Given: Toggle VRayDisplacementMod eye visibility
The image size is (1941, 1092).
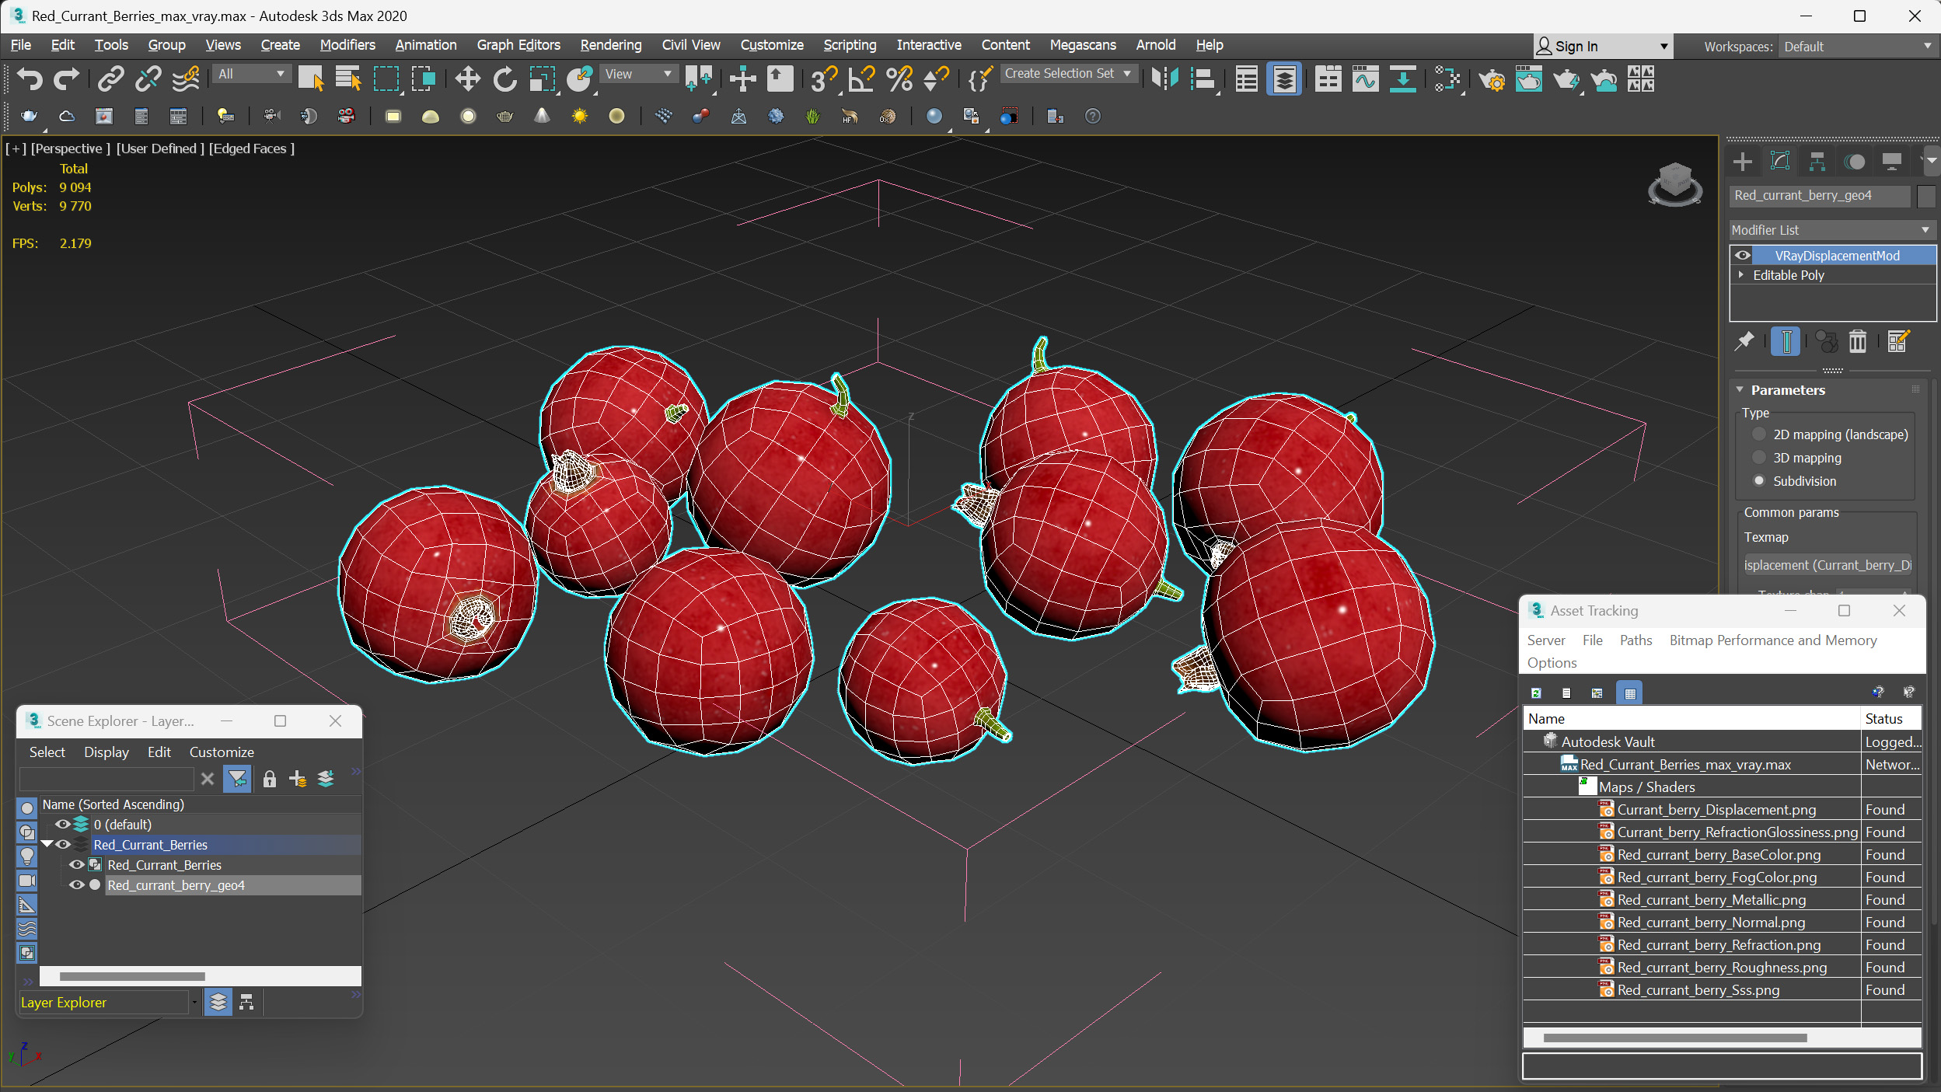Looking at the screenshot, I should pyautogui.click(x=1743, y=255).
